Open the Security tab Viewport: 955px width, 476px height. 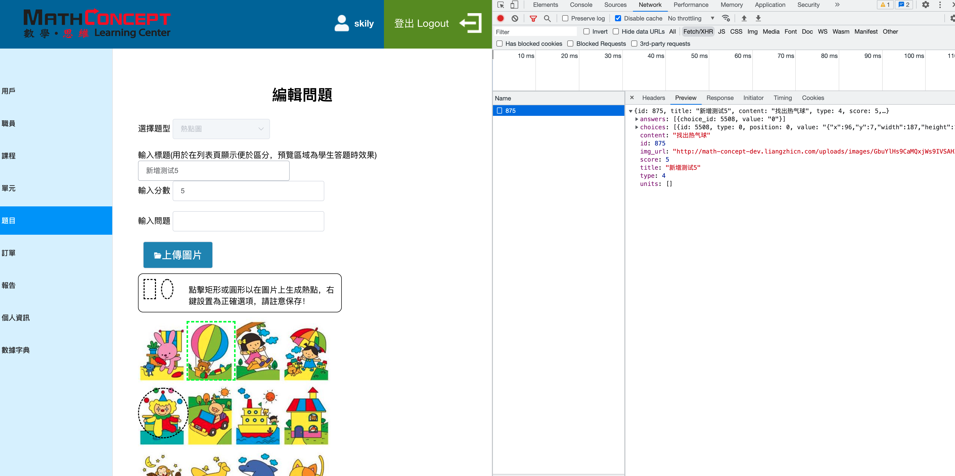click(x=808, y=5)
